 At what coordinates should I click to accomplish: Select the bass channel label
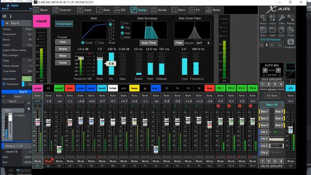tap(134, 88)
